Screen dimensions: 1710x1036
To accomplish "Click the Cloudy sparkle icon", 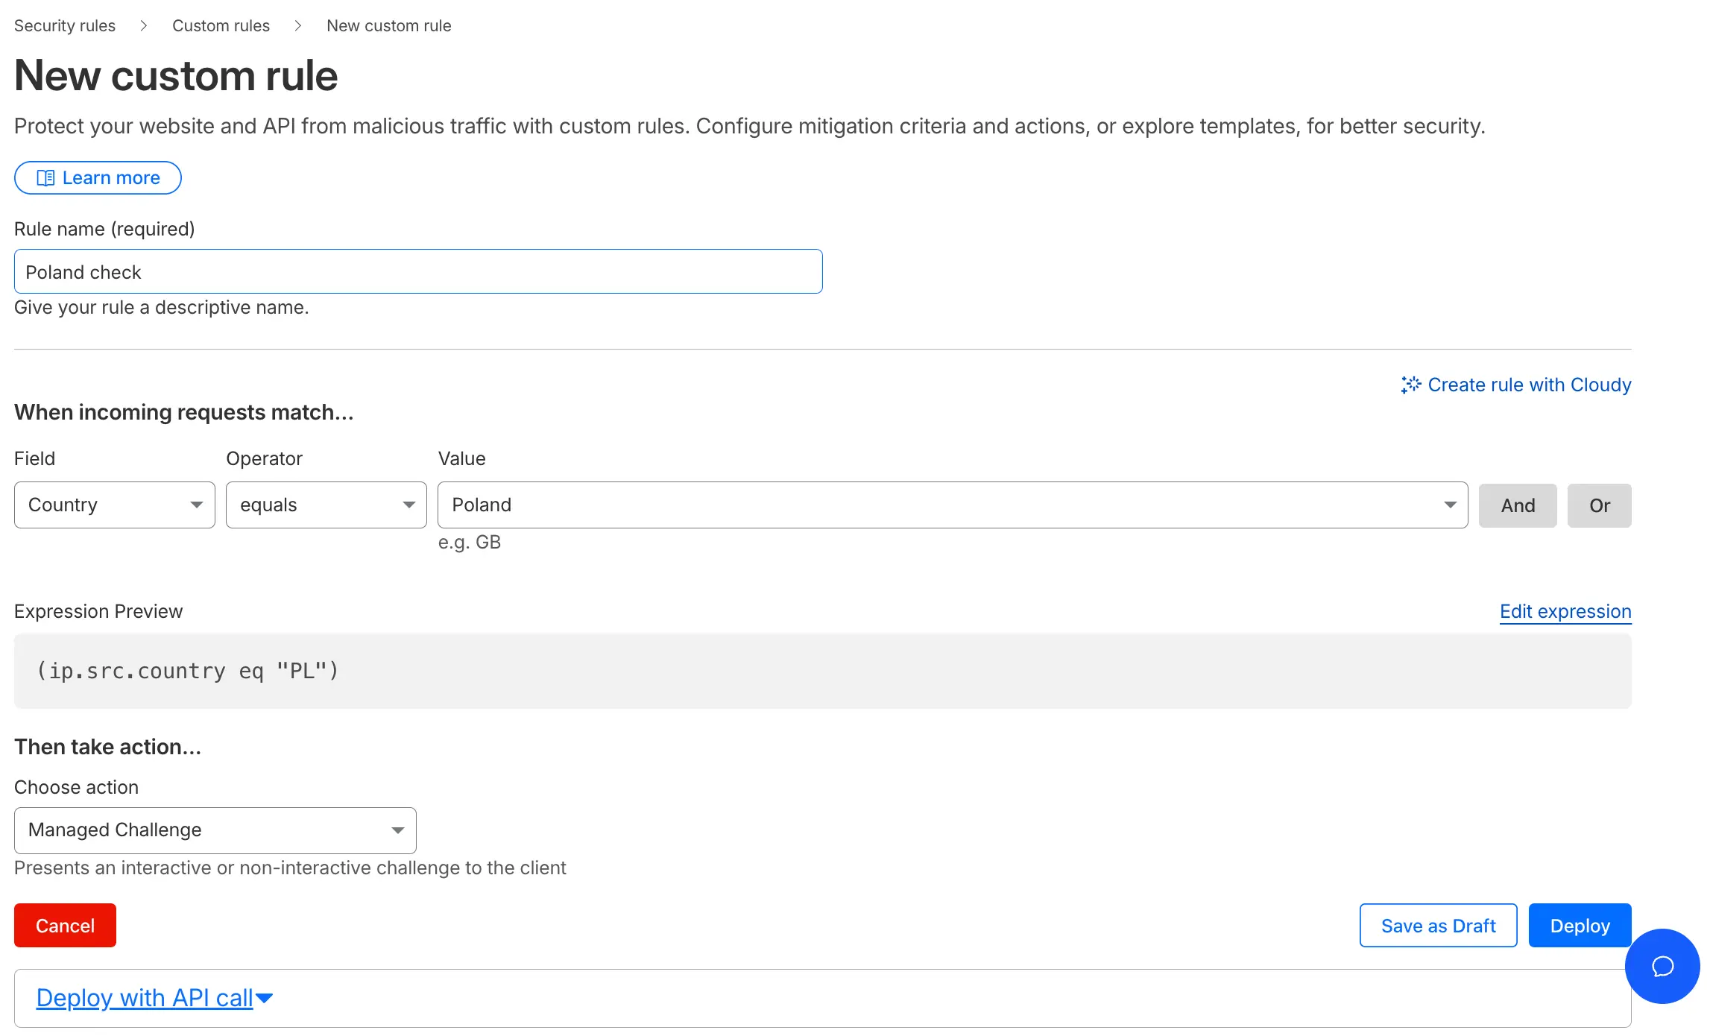I will click(1410, 385).
